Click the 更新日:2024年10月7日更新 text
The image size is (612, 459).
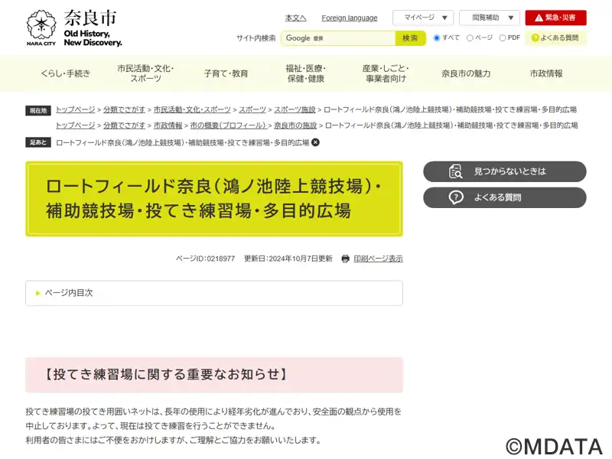pos(288,259)
